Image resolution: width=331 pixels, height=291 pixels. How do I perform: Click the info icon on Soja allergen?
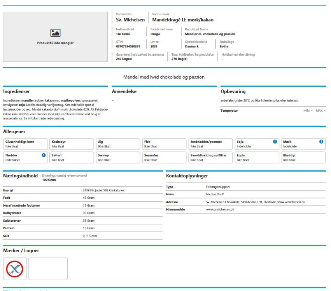[x=275, y=142]
